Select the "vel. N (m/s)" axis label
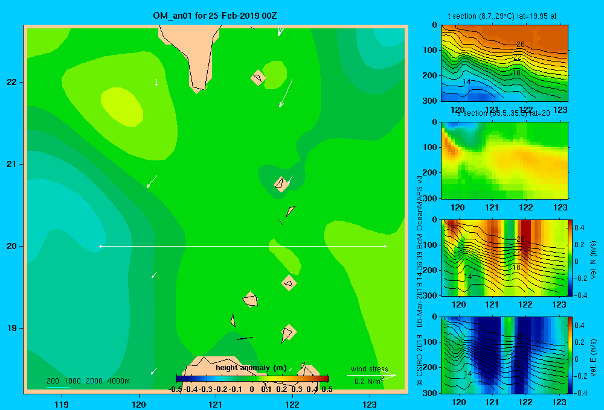This screenshot has width=604, height=410. pos(593,260)
